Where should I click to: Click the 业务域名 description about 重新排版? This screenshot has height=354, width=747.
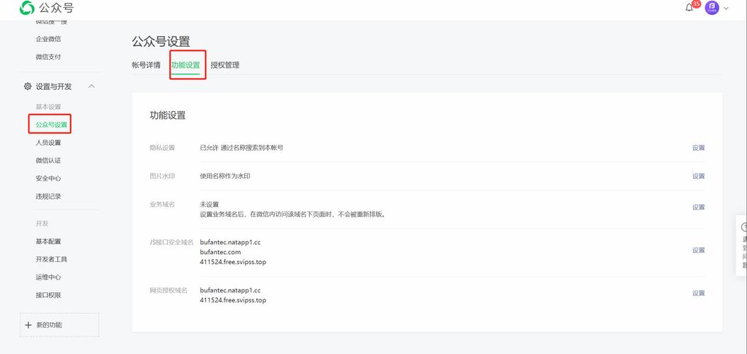(x=292, y=215)
